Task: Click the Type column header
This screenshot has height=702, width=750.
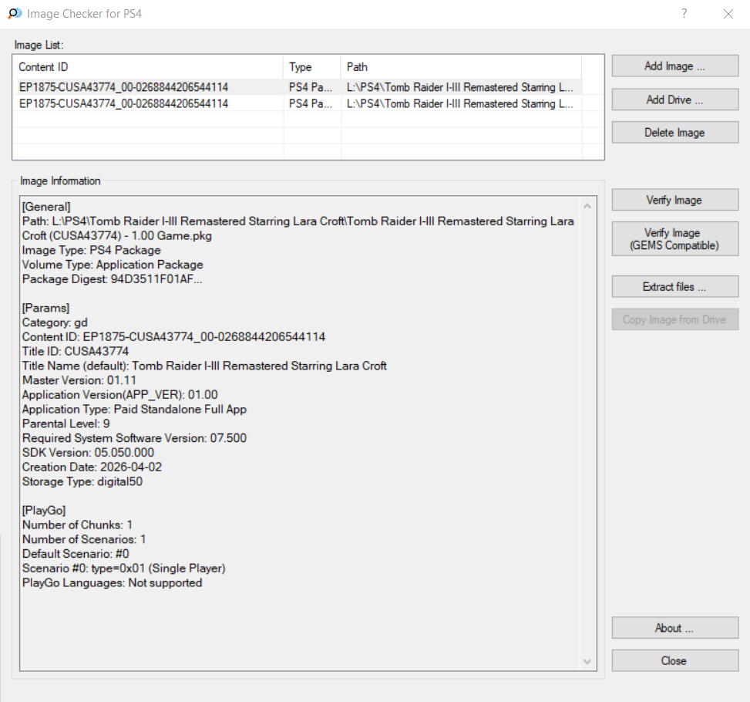Action: point(312,67)
